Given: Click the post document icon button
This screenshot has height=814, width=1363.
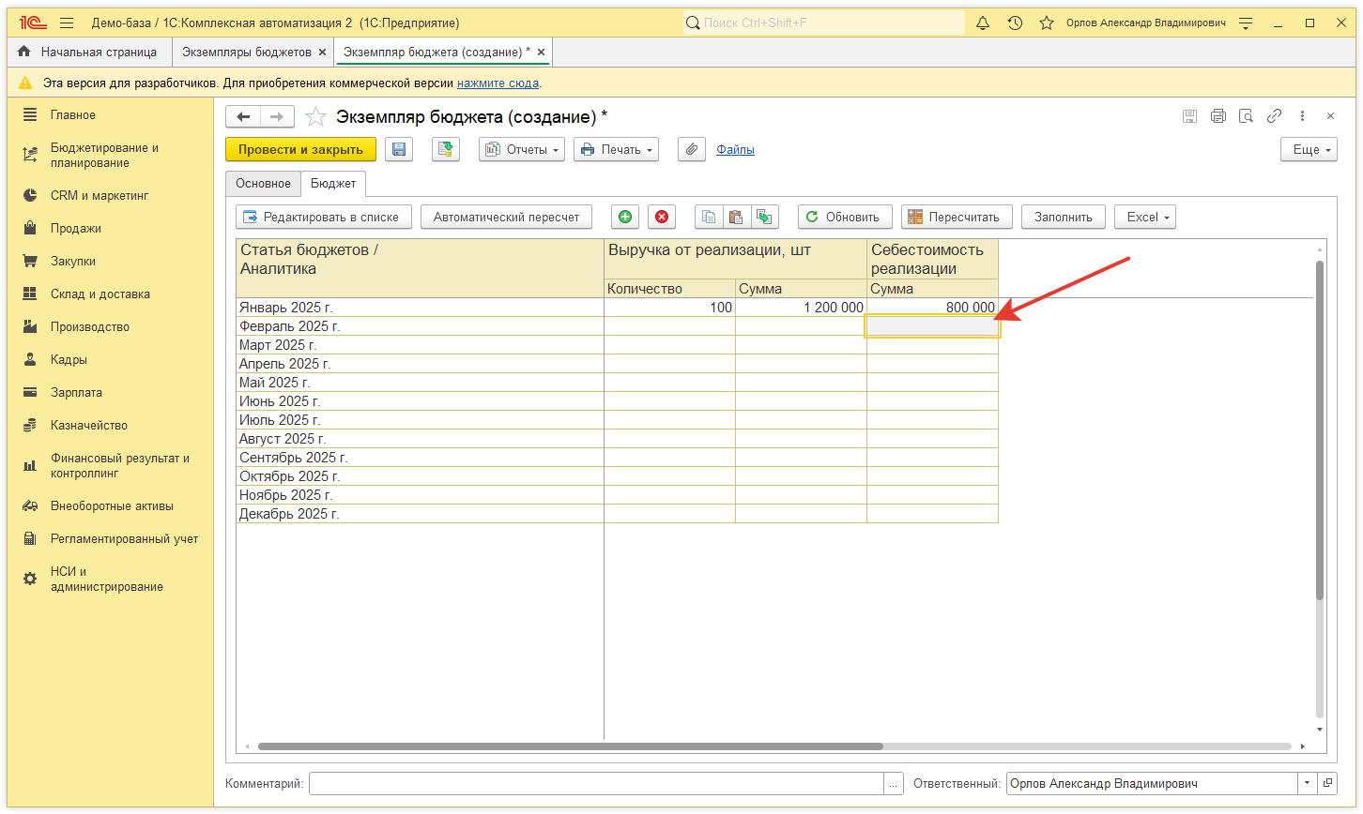Looking at the screenshot, I should 446,149.
